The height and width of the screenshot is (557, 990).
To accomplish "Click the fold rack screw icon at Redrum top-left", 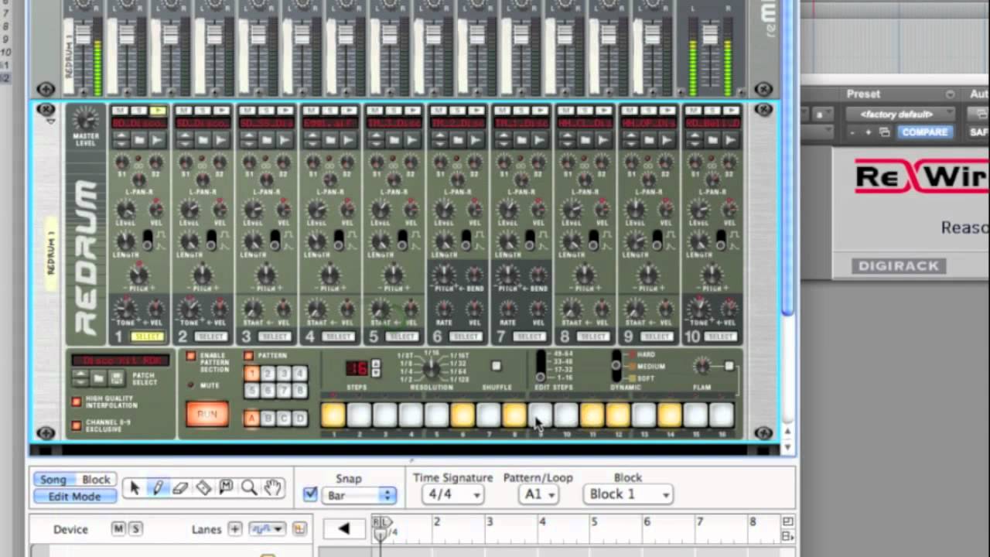I will coord(46,110).
